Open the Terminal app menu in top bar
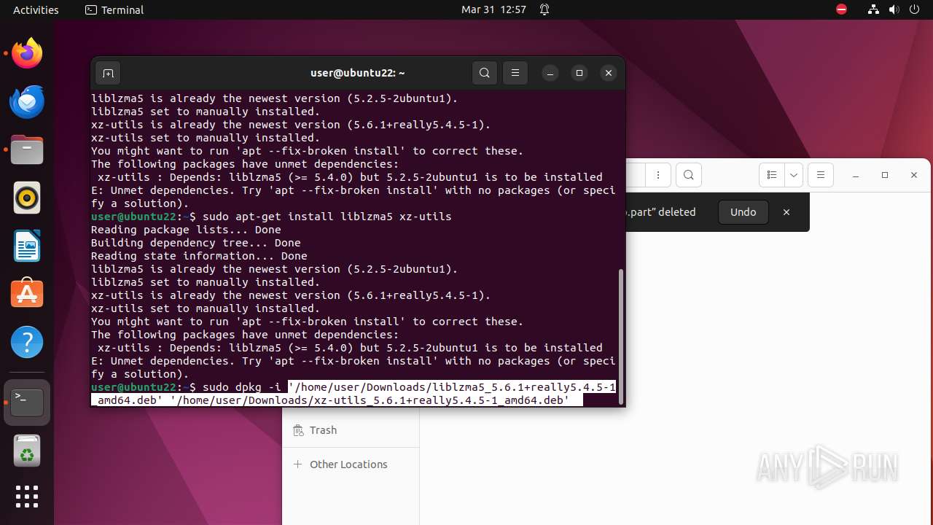Viewport: 933px width, 525px height. [114, 9]
